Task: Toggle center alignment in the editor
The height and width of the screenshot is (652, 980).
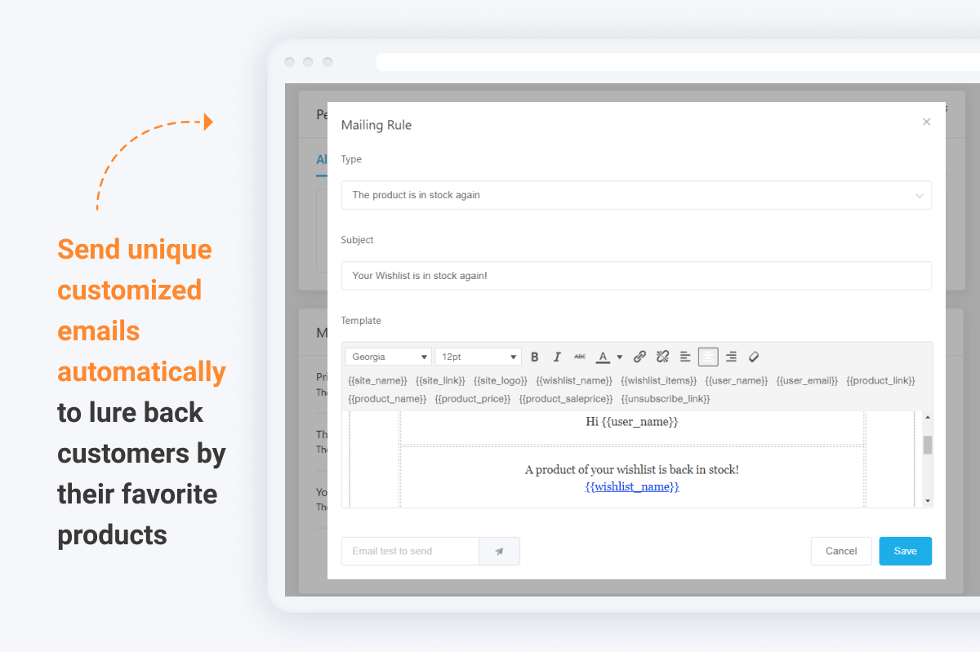Action: [x=708, y=357]
